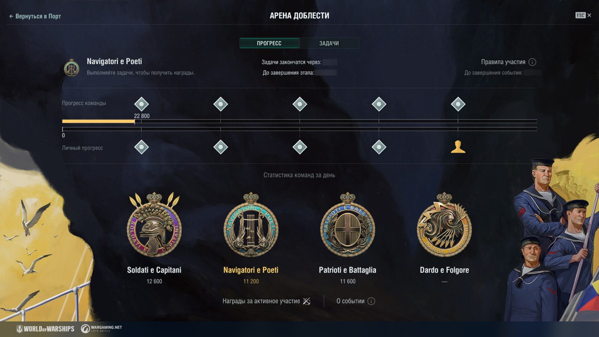599x337 pixels.
Task: Click the third team progress reward diamond
Action: [x=299, y=104]
